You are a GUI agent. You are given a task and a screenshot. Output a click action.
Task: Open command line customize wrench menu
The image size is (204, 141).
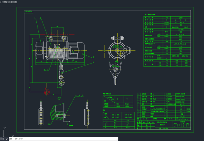[x=7, y=139]
